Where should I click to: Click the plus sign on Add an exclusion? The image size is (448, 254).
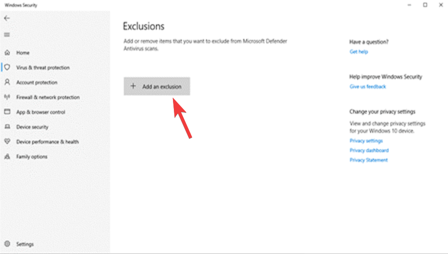click(133, 86)
